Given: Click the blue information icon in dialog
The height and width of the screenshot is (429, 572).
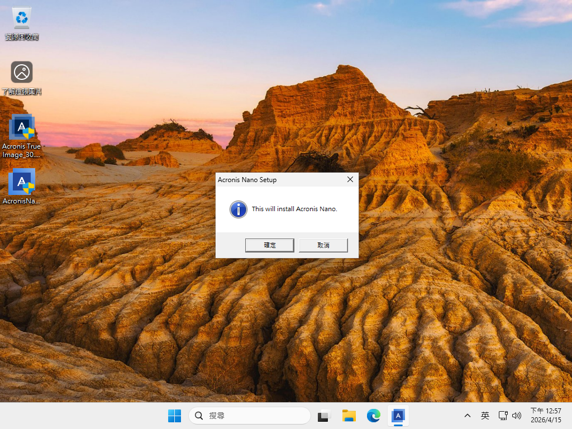Looking at the screenshot, I should point(239,209).
